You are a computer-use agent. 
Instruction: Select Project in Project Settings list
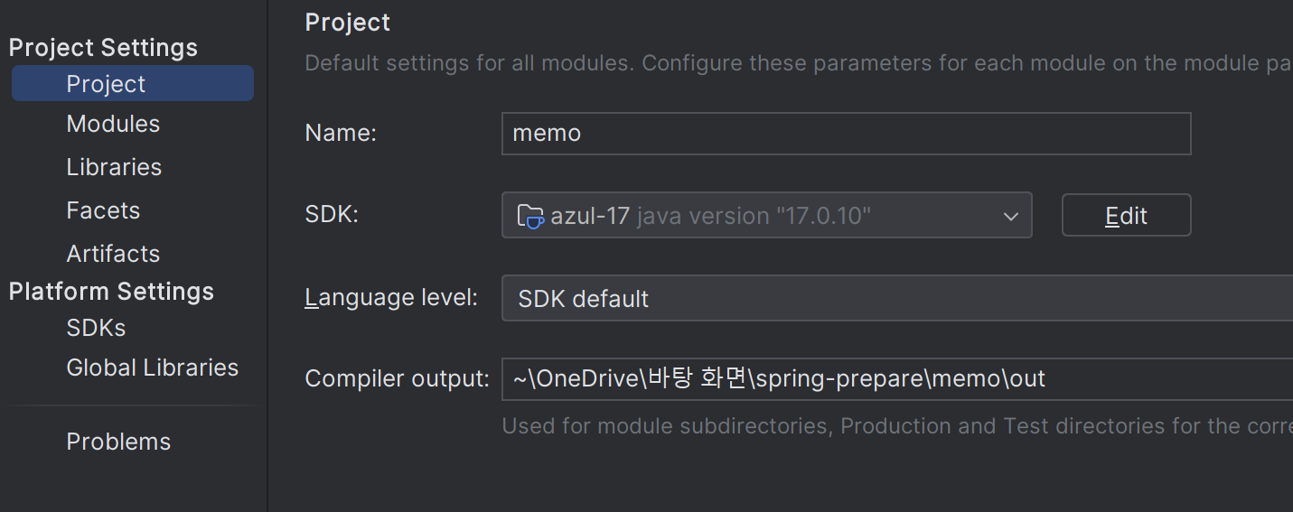[x=133, y=83]
